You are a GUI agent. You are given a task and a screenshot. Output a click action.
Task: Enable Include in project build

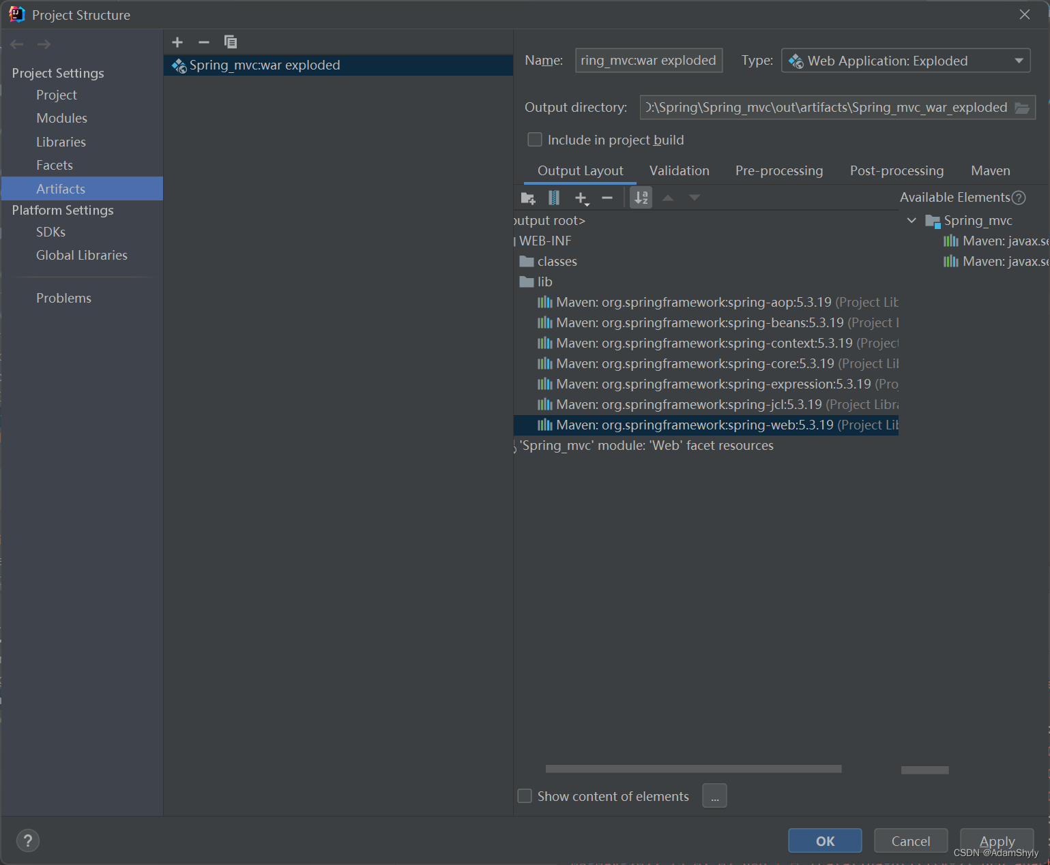pyautogui.click(x=535, y=139)
